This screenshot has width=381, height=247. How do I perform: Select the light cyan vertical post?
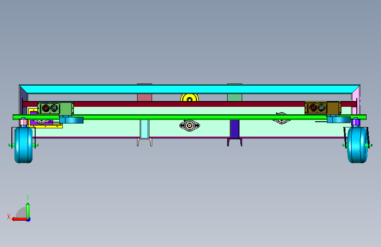click(x=145, y=129)
